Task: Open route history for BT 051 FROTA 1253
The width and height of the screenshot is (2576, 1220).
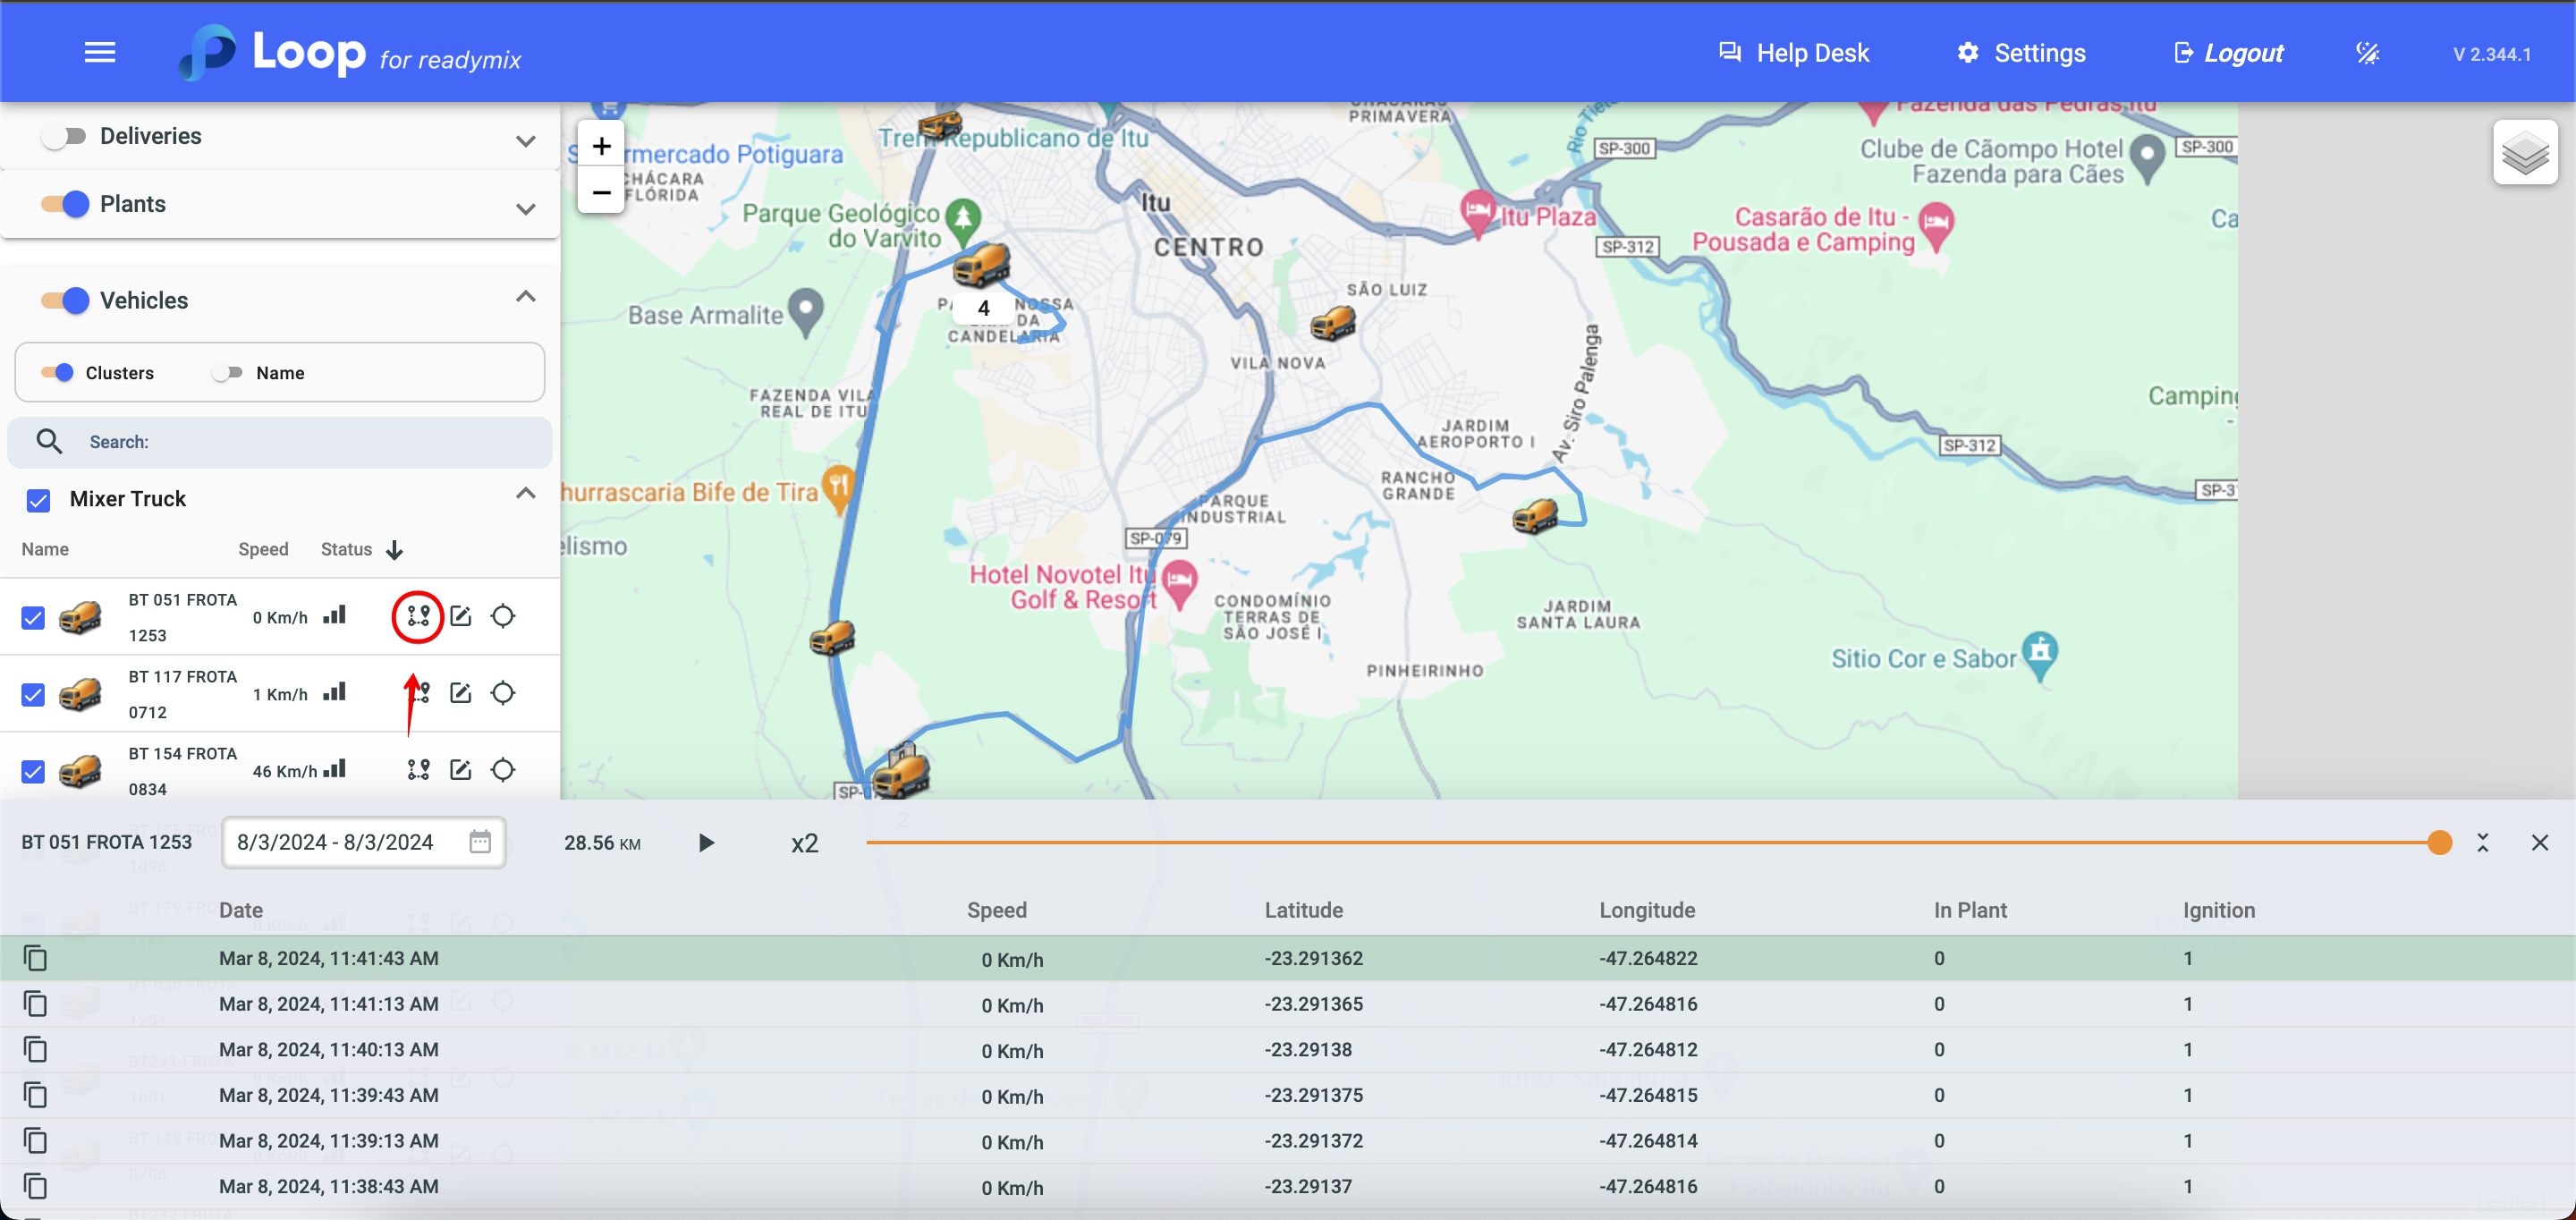Action: (418, 616)
